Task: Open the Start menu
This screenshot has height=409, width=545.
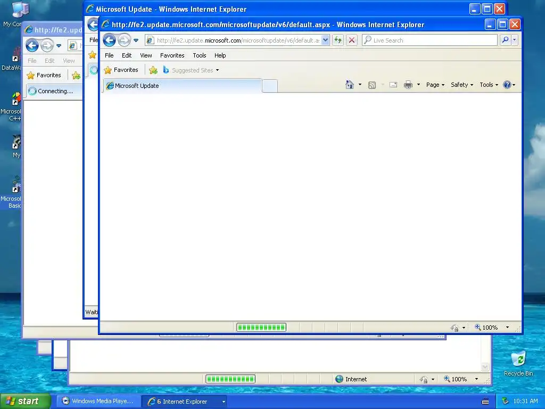Action: pos(26,402)
